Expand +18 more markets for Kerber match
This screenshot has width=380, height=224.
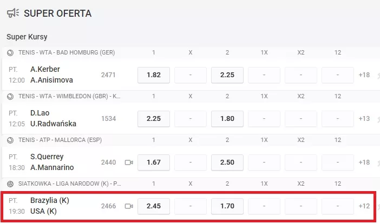(364, 75)
